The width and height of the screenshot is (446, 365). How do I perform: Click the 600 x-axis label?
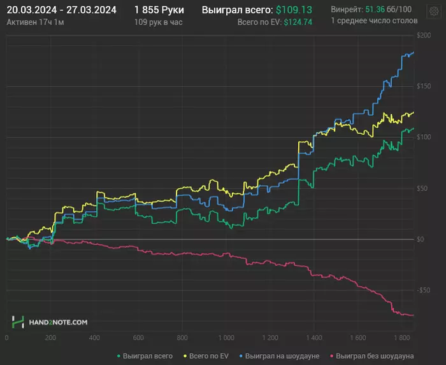tap(138, 338)
